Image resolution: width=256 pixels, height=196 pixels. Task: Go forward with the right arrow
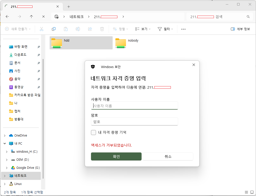pos(19,16)
